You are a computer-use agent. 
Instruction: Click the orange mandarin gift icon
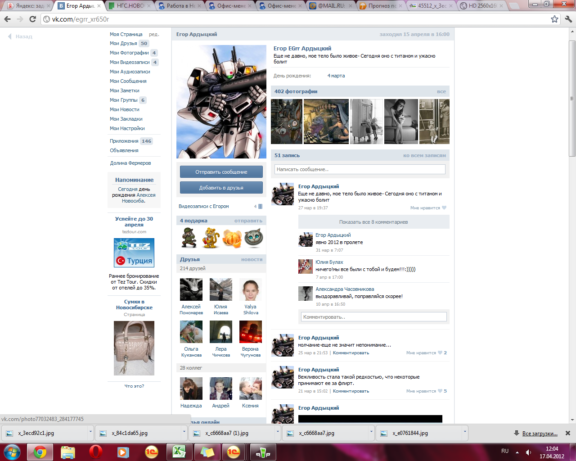232,238
